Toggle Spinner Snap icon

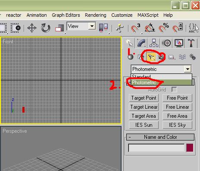[x=177, y=28]
